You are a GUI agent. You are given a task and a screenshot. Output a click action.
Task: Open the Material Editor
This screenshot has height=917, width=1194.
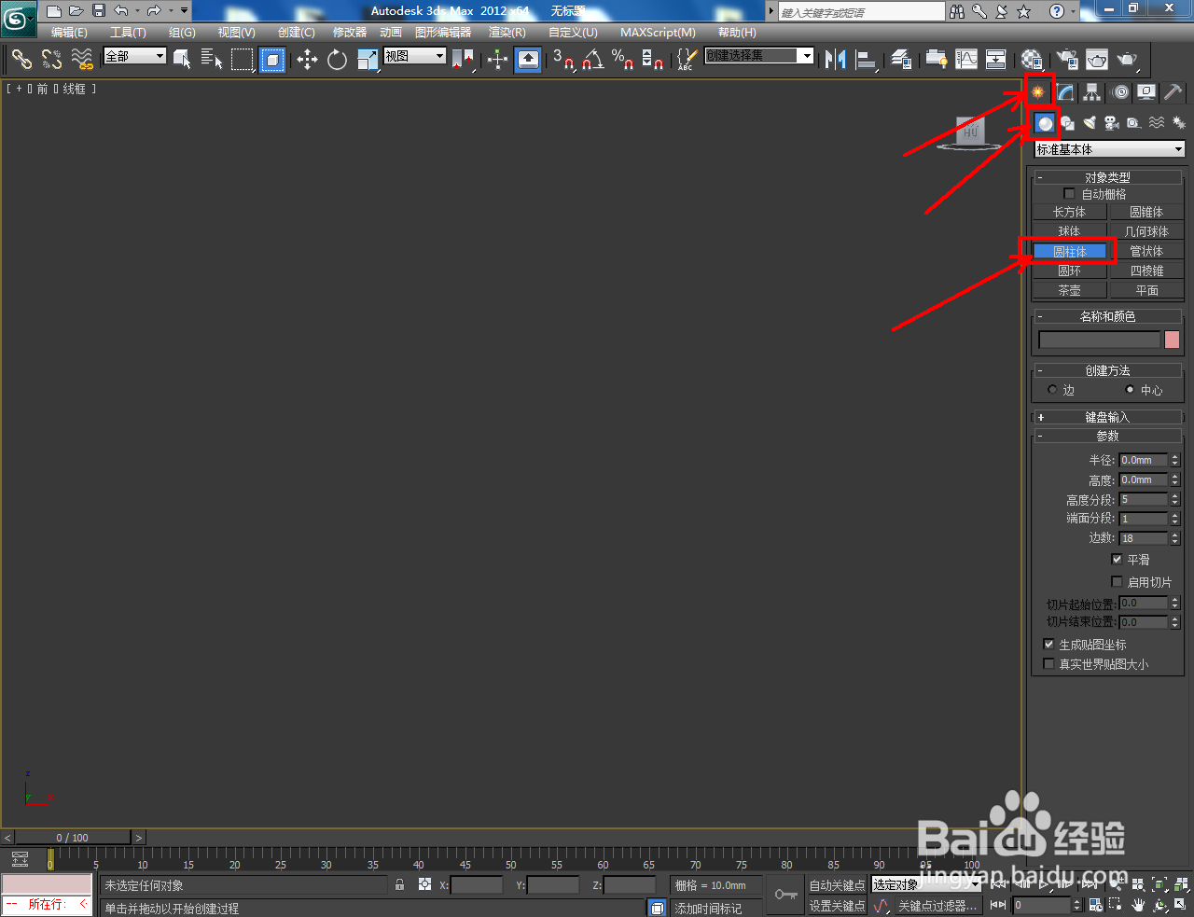1031,60
